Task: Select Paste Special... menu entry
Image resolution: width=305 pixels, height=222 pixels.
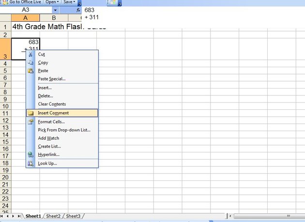Action: pos(62,79)
